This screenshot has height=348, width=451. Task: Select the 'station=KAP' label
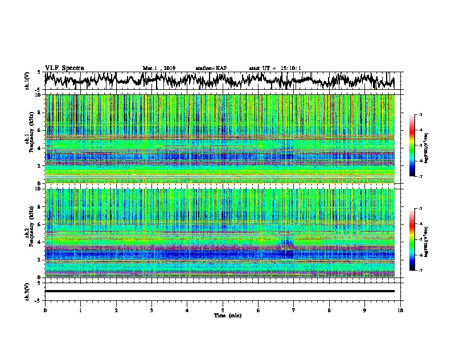pyautogui.click(x=211, y=68)
